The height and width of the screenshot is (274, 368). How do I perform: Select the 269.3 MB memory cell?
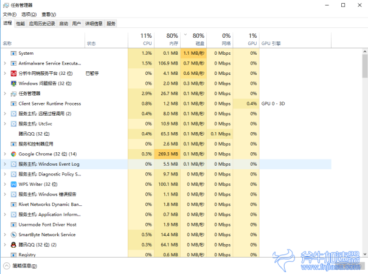(x=167, y=154)
